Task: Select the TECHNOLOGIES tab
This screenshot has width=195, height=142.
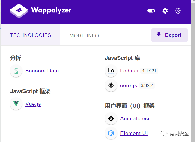Action: 31,35
